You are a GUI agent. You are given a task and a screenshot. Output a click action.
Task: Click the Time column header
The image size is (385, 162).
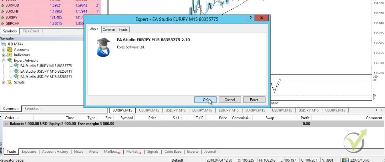pos(54,118)
